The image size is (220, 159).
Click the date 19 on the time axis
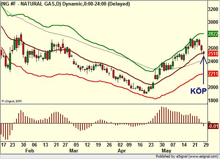tap(98, 145)
